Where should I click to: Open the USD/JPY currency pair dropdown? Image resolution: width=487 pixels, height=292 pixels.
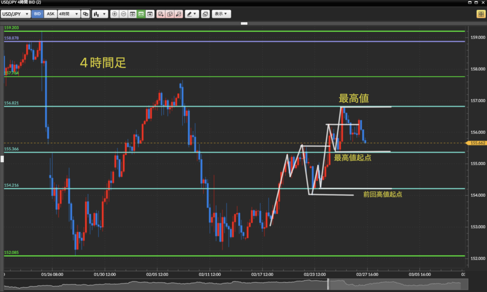coord(16,14)
